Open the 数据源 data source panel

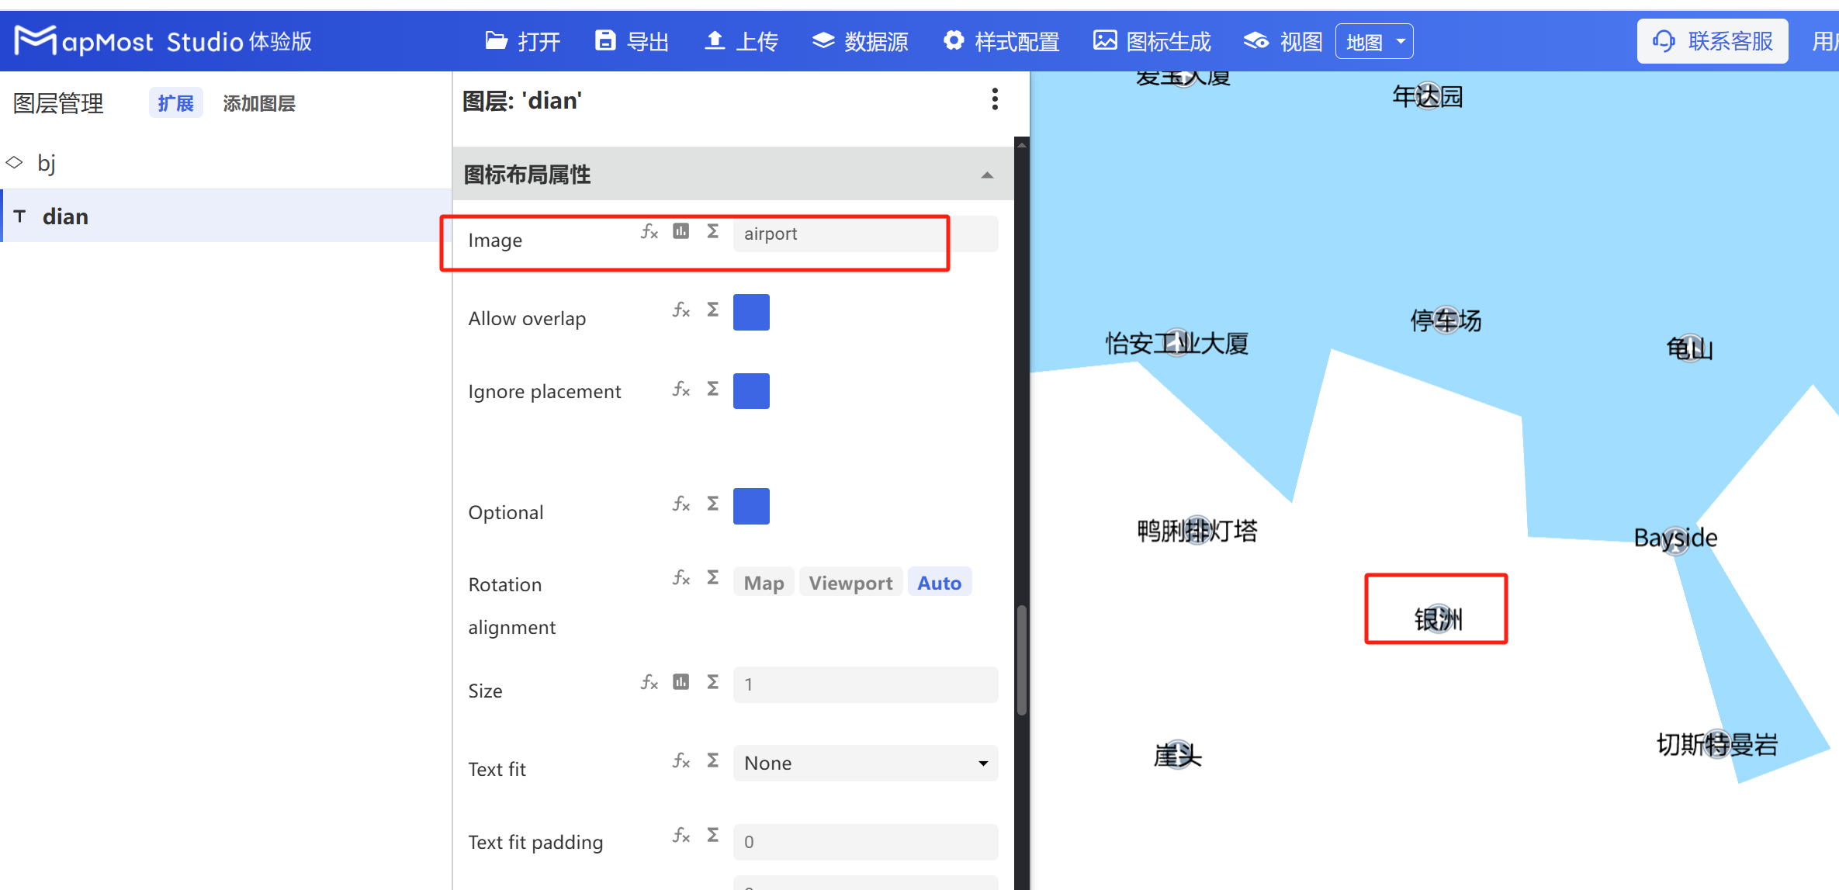(859, 40)
